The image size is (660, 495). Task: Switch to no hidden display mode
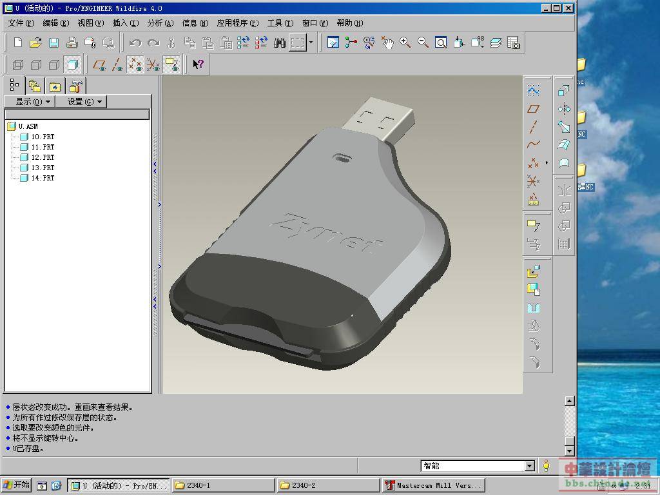tap(54, 64)
